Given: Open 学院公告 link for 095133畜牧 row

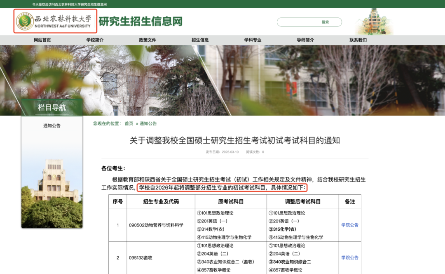Looking at the screenshot, I should (x=350, y=257).
